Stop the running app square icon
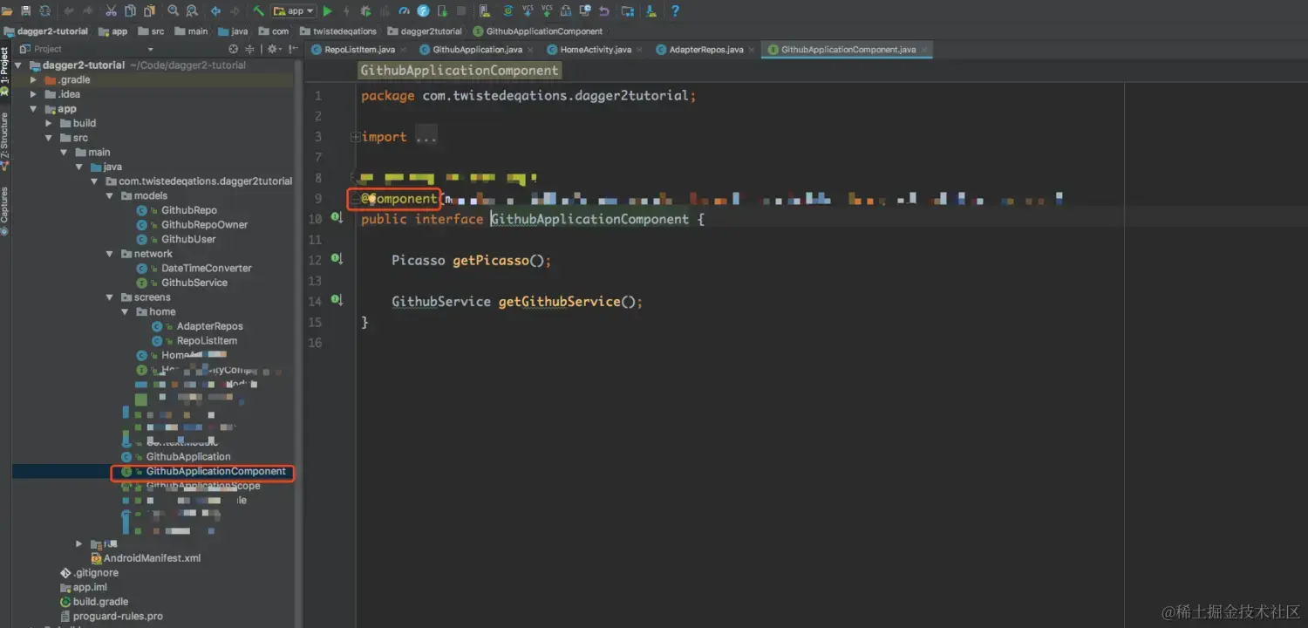This screenshot has width=1308, height=628. click(x=461, y=10)
